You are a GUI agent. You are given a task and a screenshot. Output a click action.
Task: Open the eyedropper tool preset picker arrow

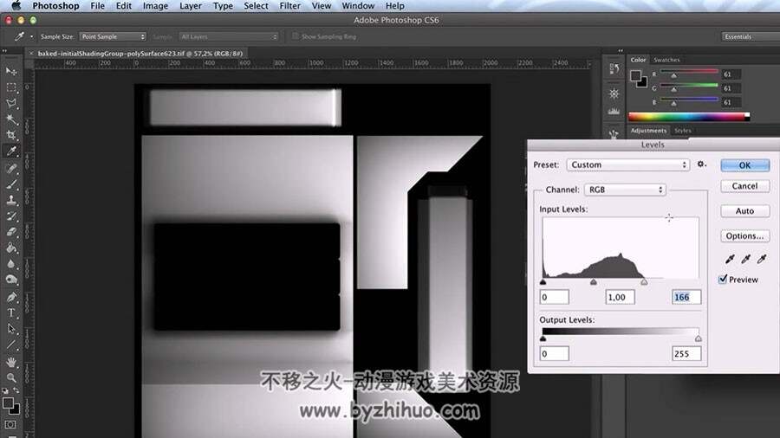coord(32,36)
